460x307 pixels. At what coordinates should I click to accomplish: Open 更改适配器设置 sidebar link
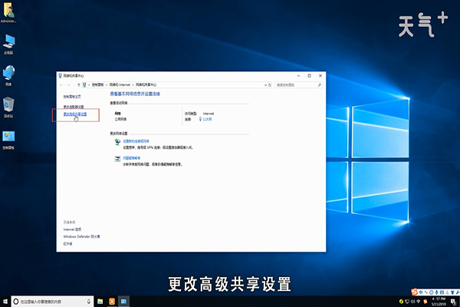(x=74, y=107)
